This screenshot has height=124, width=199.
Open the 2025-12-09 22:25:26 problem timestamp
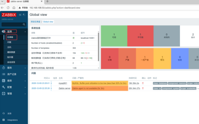(x=41, y=88)
